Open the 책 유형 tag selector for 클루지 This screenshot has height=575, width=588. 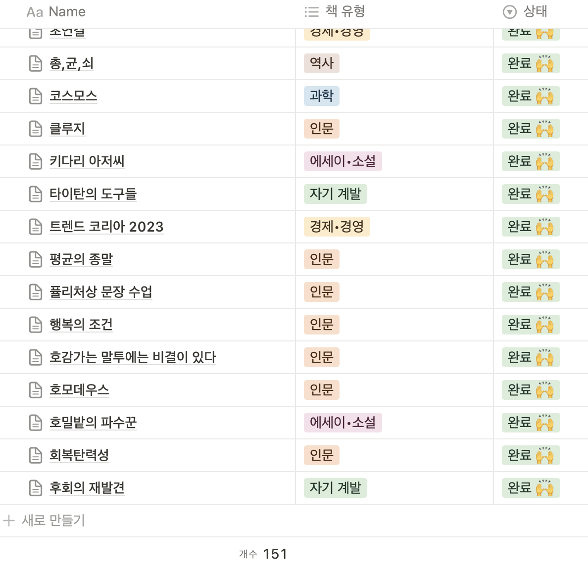pyautogui.click(x=321, y=129)
